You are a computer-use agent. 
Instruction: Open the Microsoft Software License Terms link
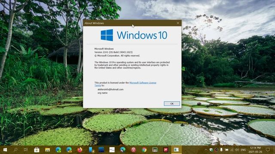[143, 83]
